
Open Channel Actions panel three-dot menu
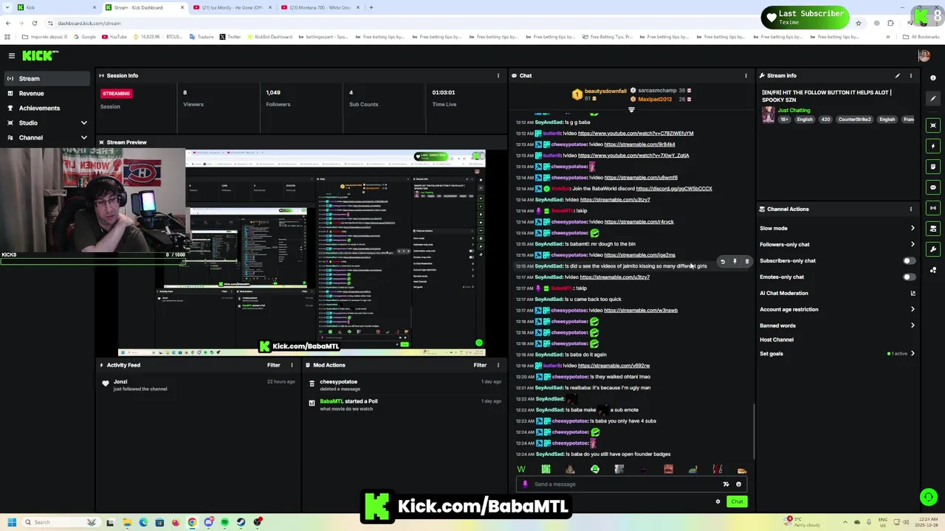tap(910, 209)
